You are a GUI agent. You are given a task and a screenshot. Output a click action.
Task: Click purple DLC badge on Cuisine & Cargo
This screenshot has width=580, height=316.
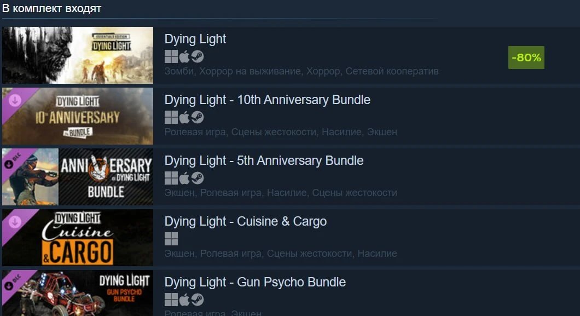point(15,222)
